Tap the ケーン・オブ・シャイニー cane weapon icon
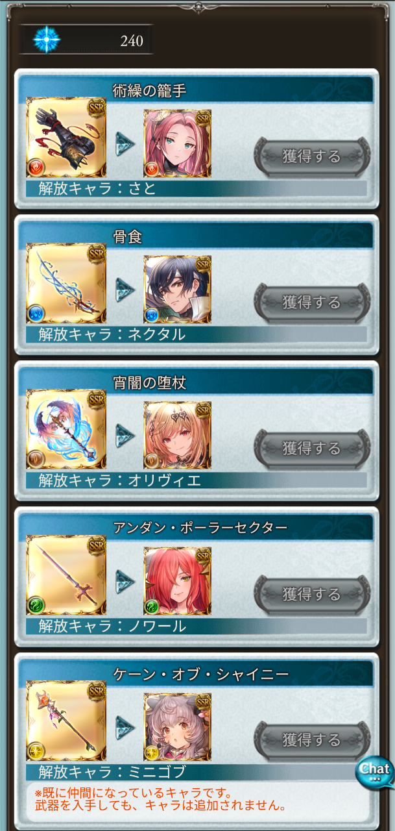Image resolution: width=395 pixels, height=831 pixels. click(66, 722)
